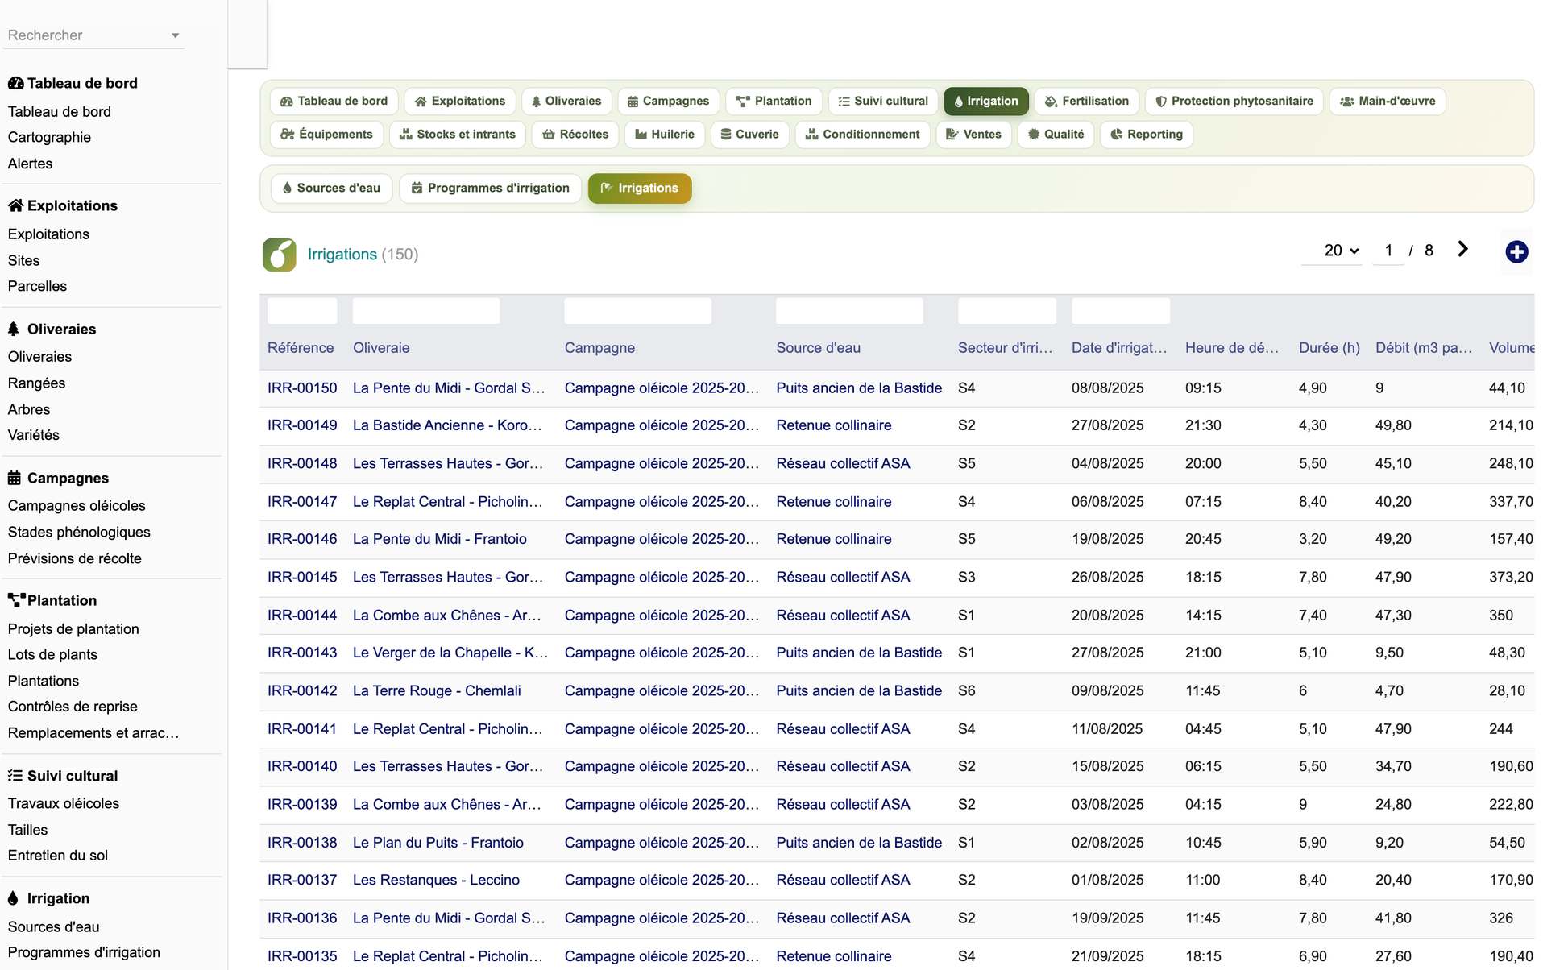Open the Rechercher search dropdown
This screenshot has width=1568, height=970.
(93, 35)
